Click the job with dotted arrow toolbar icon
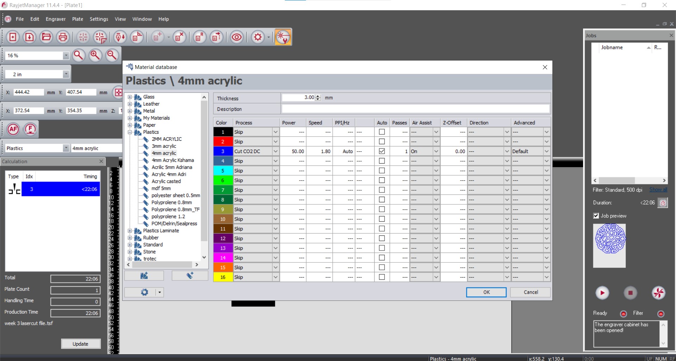676x361 pixels. click(217, 37)
